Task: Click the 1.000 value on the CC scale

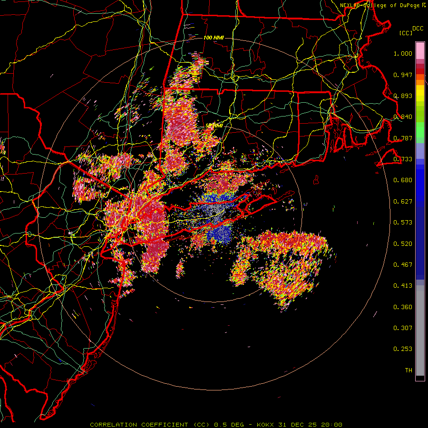Action: 403,53
